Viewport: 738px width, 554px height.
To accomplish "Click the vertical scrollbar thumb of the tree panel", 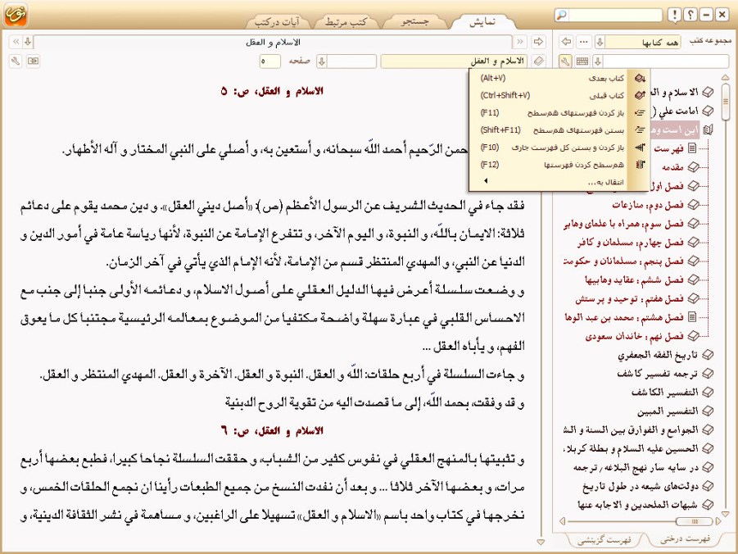I will (725, 101).
